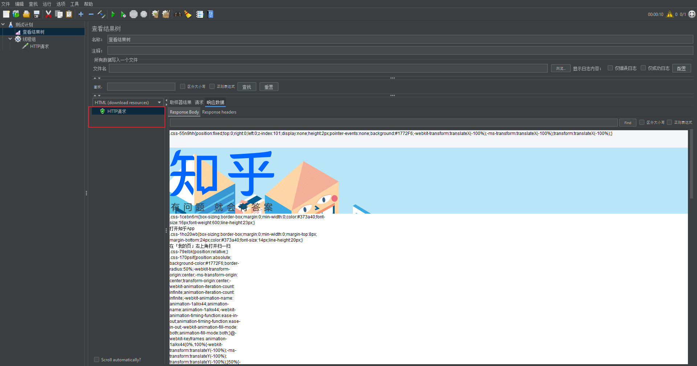The image size is (697, 366).
Task: Select the Response Body tab
Action: coord(184,112)
